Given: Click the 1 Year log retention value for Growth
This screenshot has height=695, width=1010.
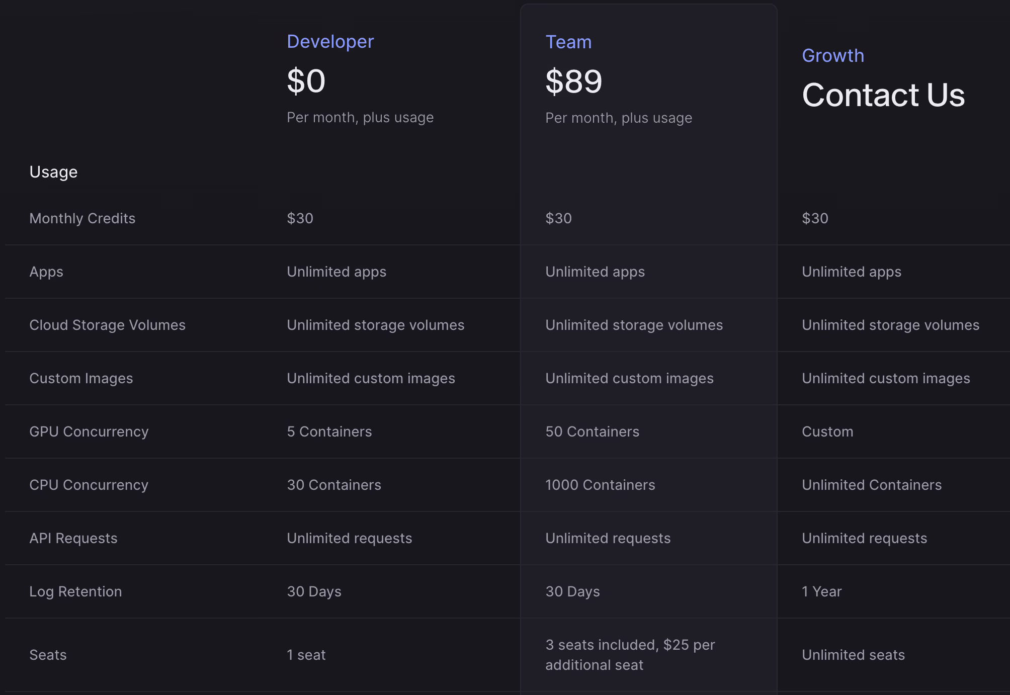Looking at the screenshot, I should point(821,591).
